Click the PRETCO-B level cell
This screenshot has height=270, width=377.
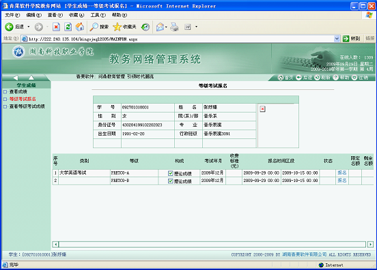pyautogui.click(x=134, y=181)
